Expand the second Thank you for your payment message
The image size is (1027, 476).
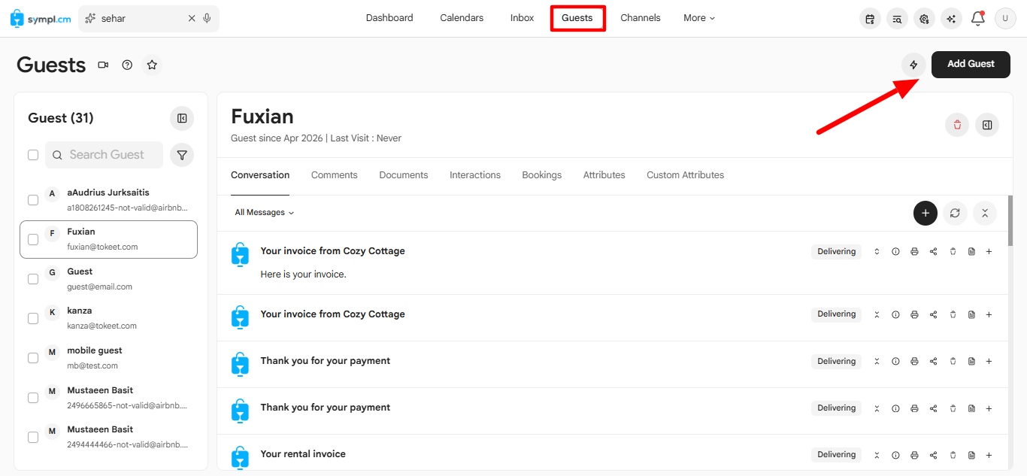[x=877, y=408]
